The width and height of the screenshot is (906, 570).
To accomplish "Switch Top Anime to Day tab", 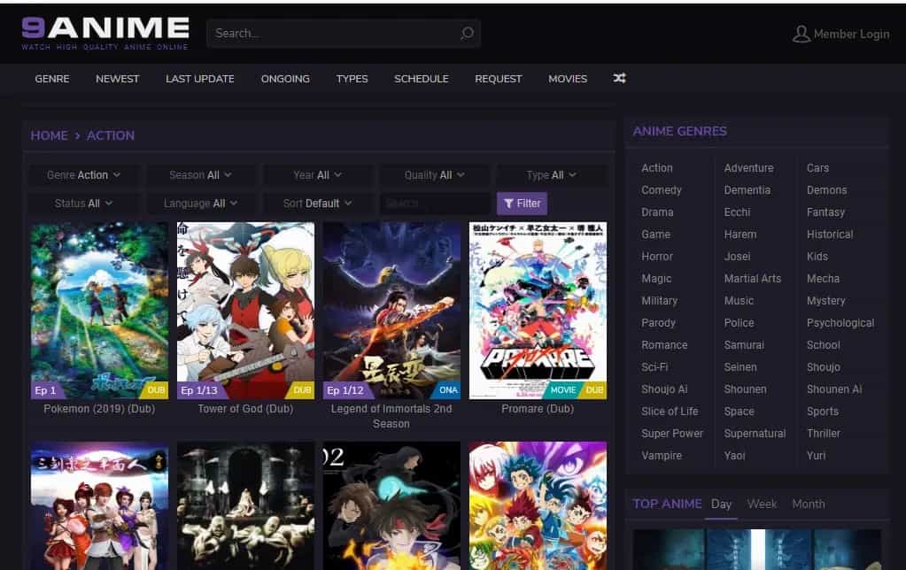I will [721, 505].
